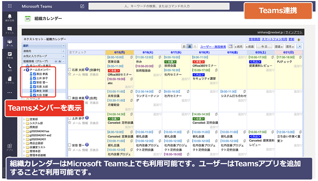Expand the 商品企画部 tree folder

[x=24, y=143]
